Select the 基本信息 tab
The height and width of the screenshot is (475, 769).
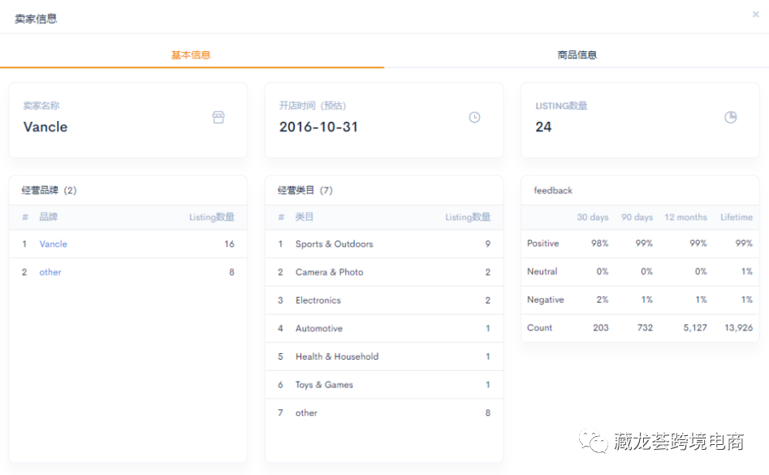tap(192, 55)
